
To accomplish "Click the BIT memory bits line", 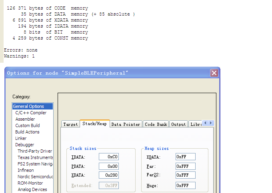I will coord(56,32).
